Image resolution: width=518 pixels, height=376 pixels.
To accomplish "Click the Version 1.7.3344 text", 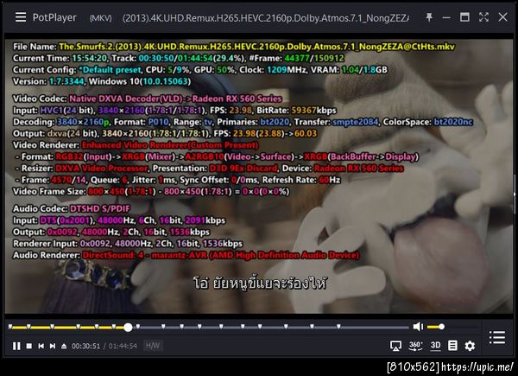I will click(48, 81).
